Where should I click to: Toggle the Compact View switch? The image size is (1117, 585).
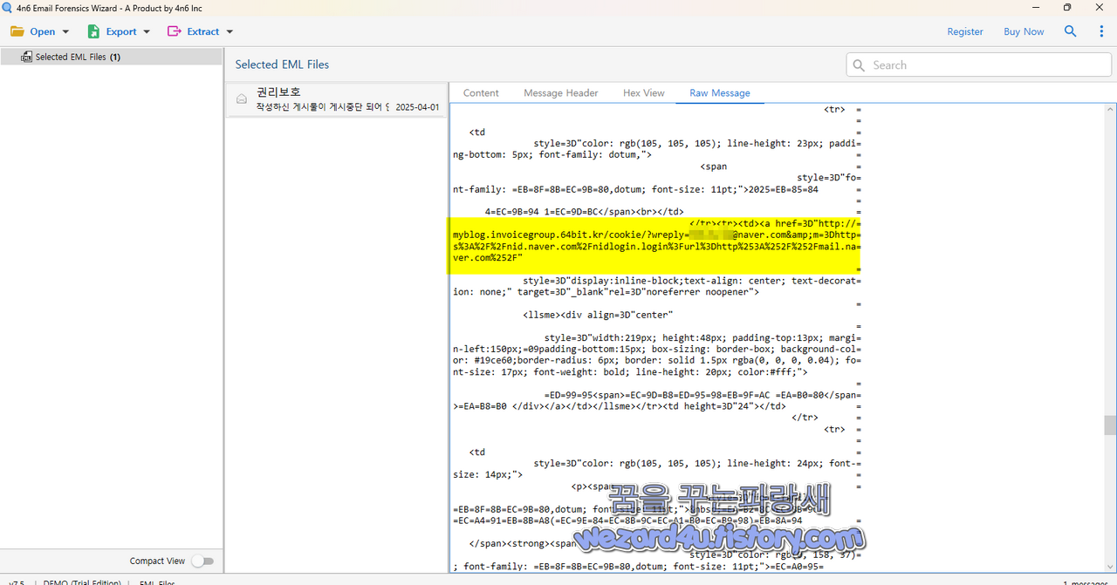(x=202, y=561)
